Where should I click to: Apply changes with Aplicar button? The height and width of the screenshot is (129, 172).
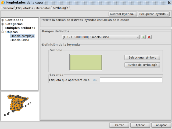(140, 125)
